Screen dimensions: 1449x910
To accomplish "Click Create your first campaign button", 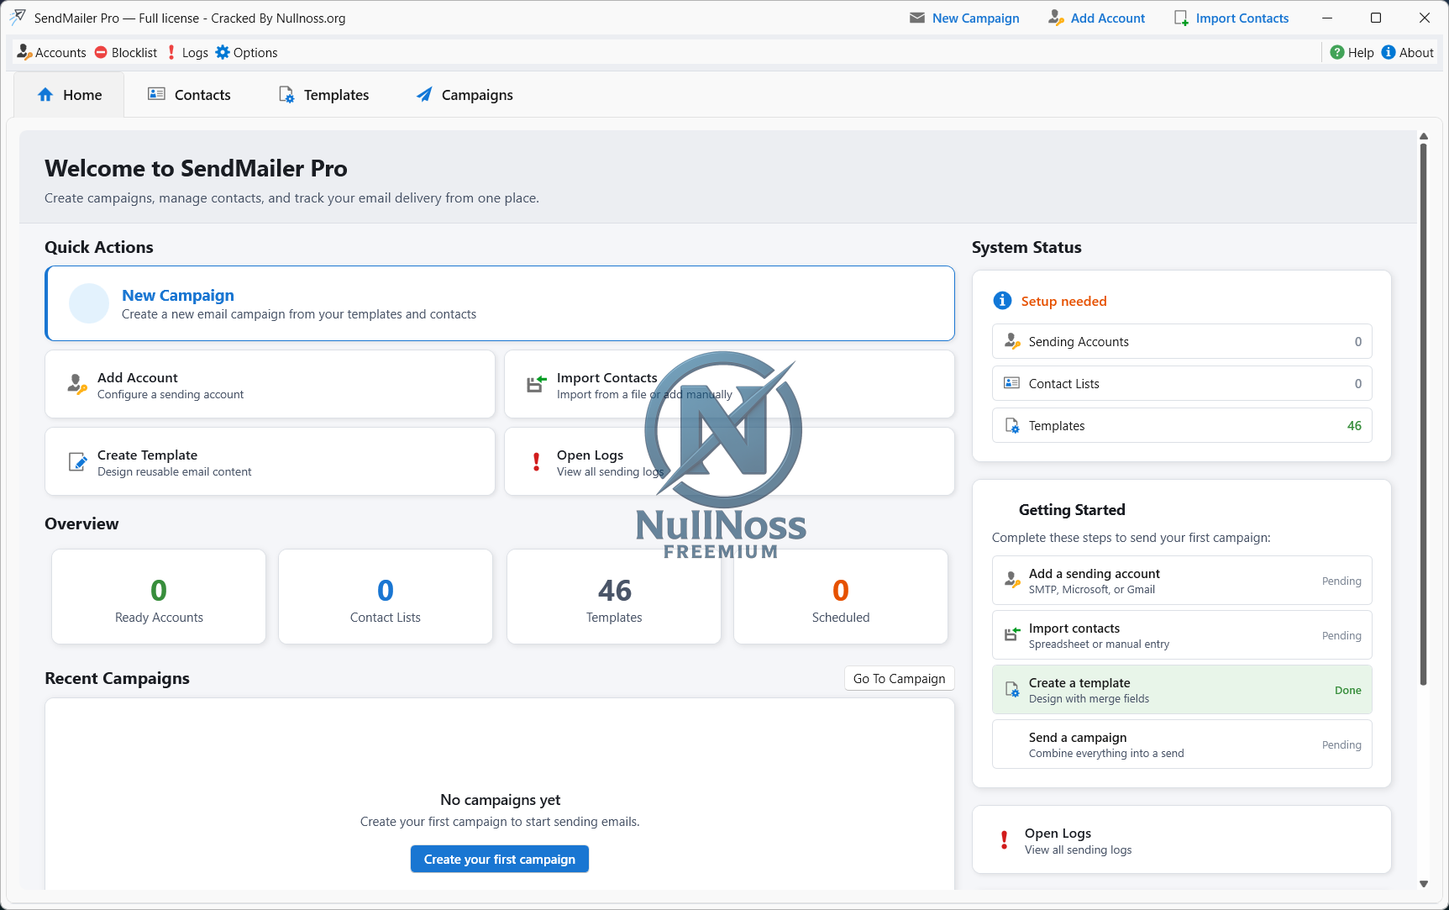I will (x=499, y=859).
